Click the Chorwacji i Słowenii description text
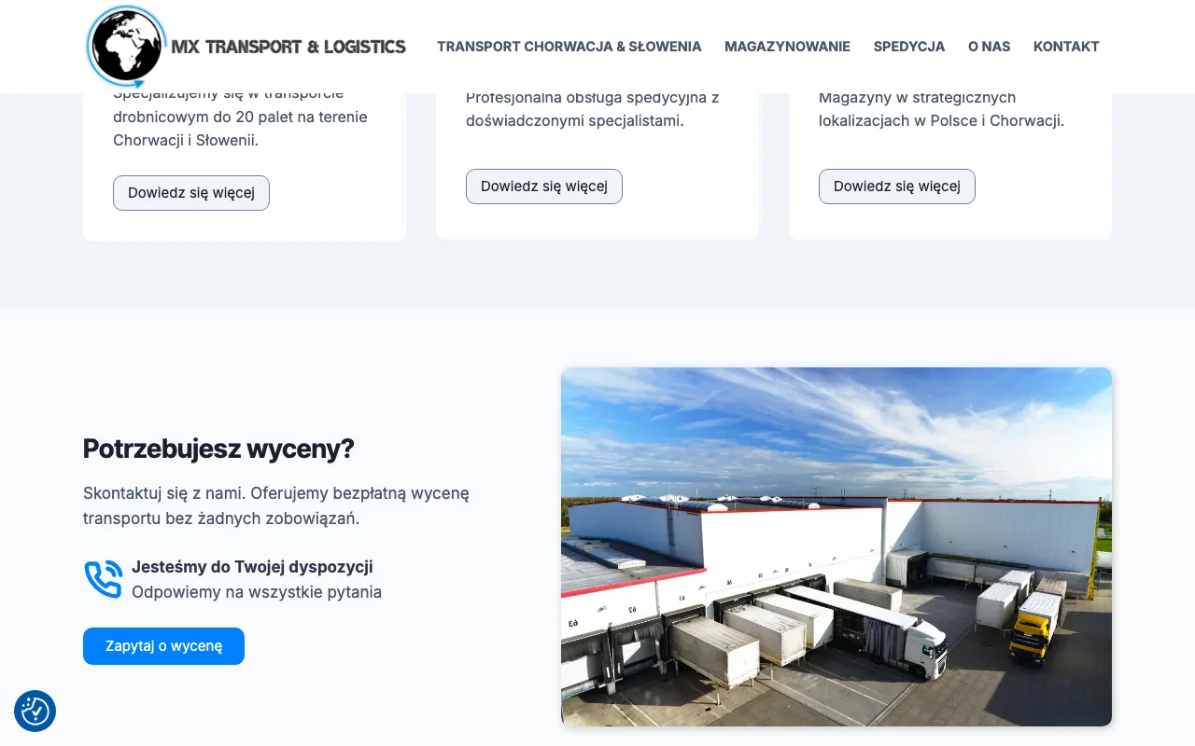Viewport: 1195px width, 746px height. (x=239, y=117)
